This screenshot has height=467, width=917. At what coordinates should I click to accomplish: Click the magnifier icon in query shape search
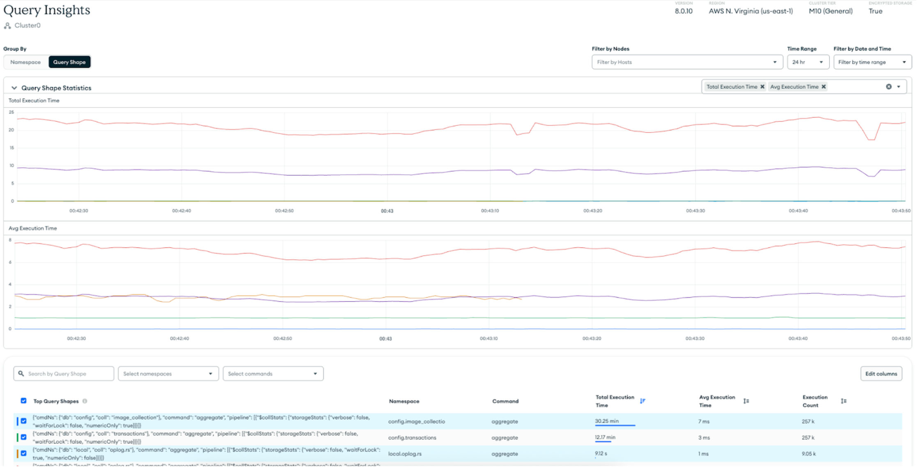[x=21, y=373]
